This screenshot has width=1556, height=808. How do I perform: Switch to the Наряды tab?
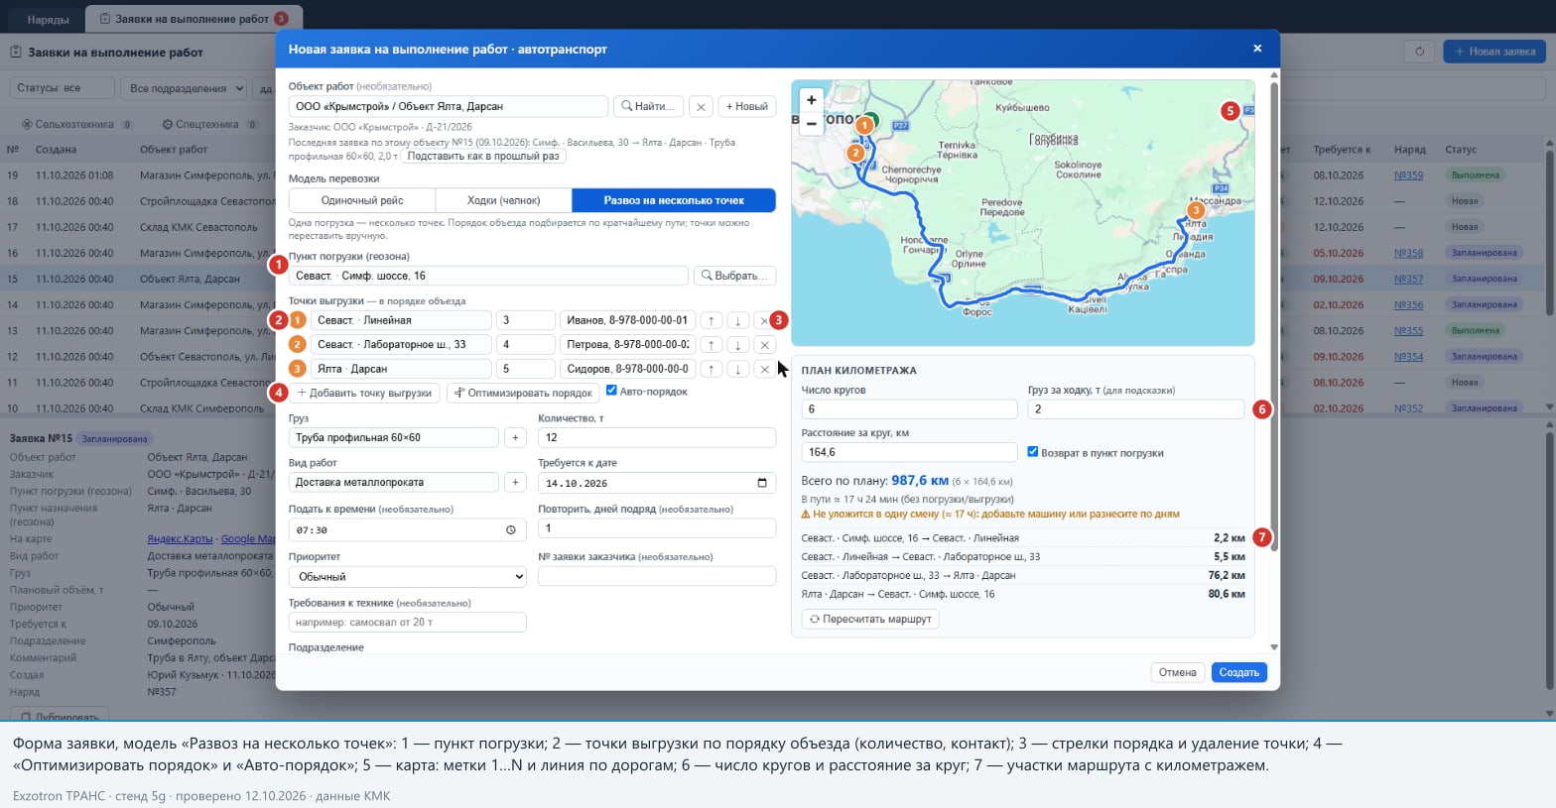(49, 19)
